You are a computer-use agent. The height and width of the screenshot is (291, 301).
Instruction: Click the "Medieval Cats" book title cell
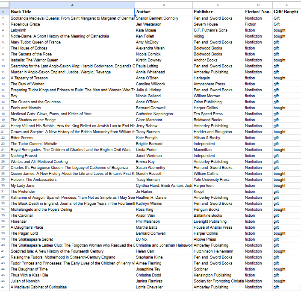point(72,114)
